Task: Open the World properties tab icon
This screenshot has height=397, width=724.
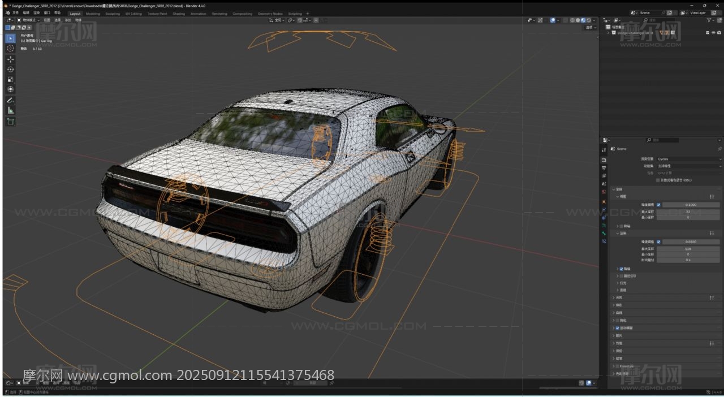Action: (x=604, y=192)
